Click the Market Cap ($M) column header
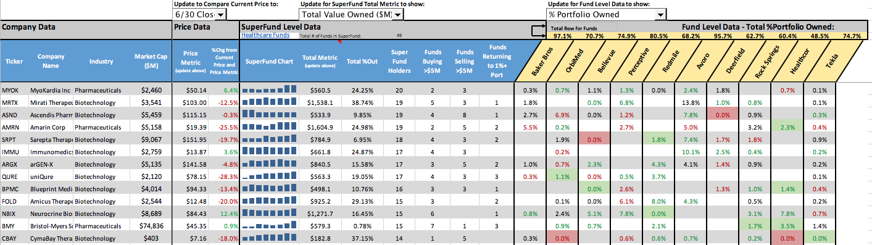Viewport: 872px width, 245px height. (x=151, y=60)
